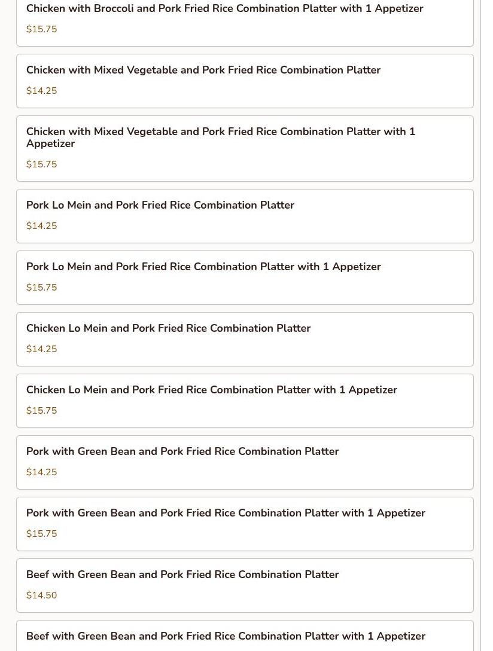Add Pork Lo Mein Platter with 1 Appetizer
Screen dimensions: 493x651
point(203,267)
